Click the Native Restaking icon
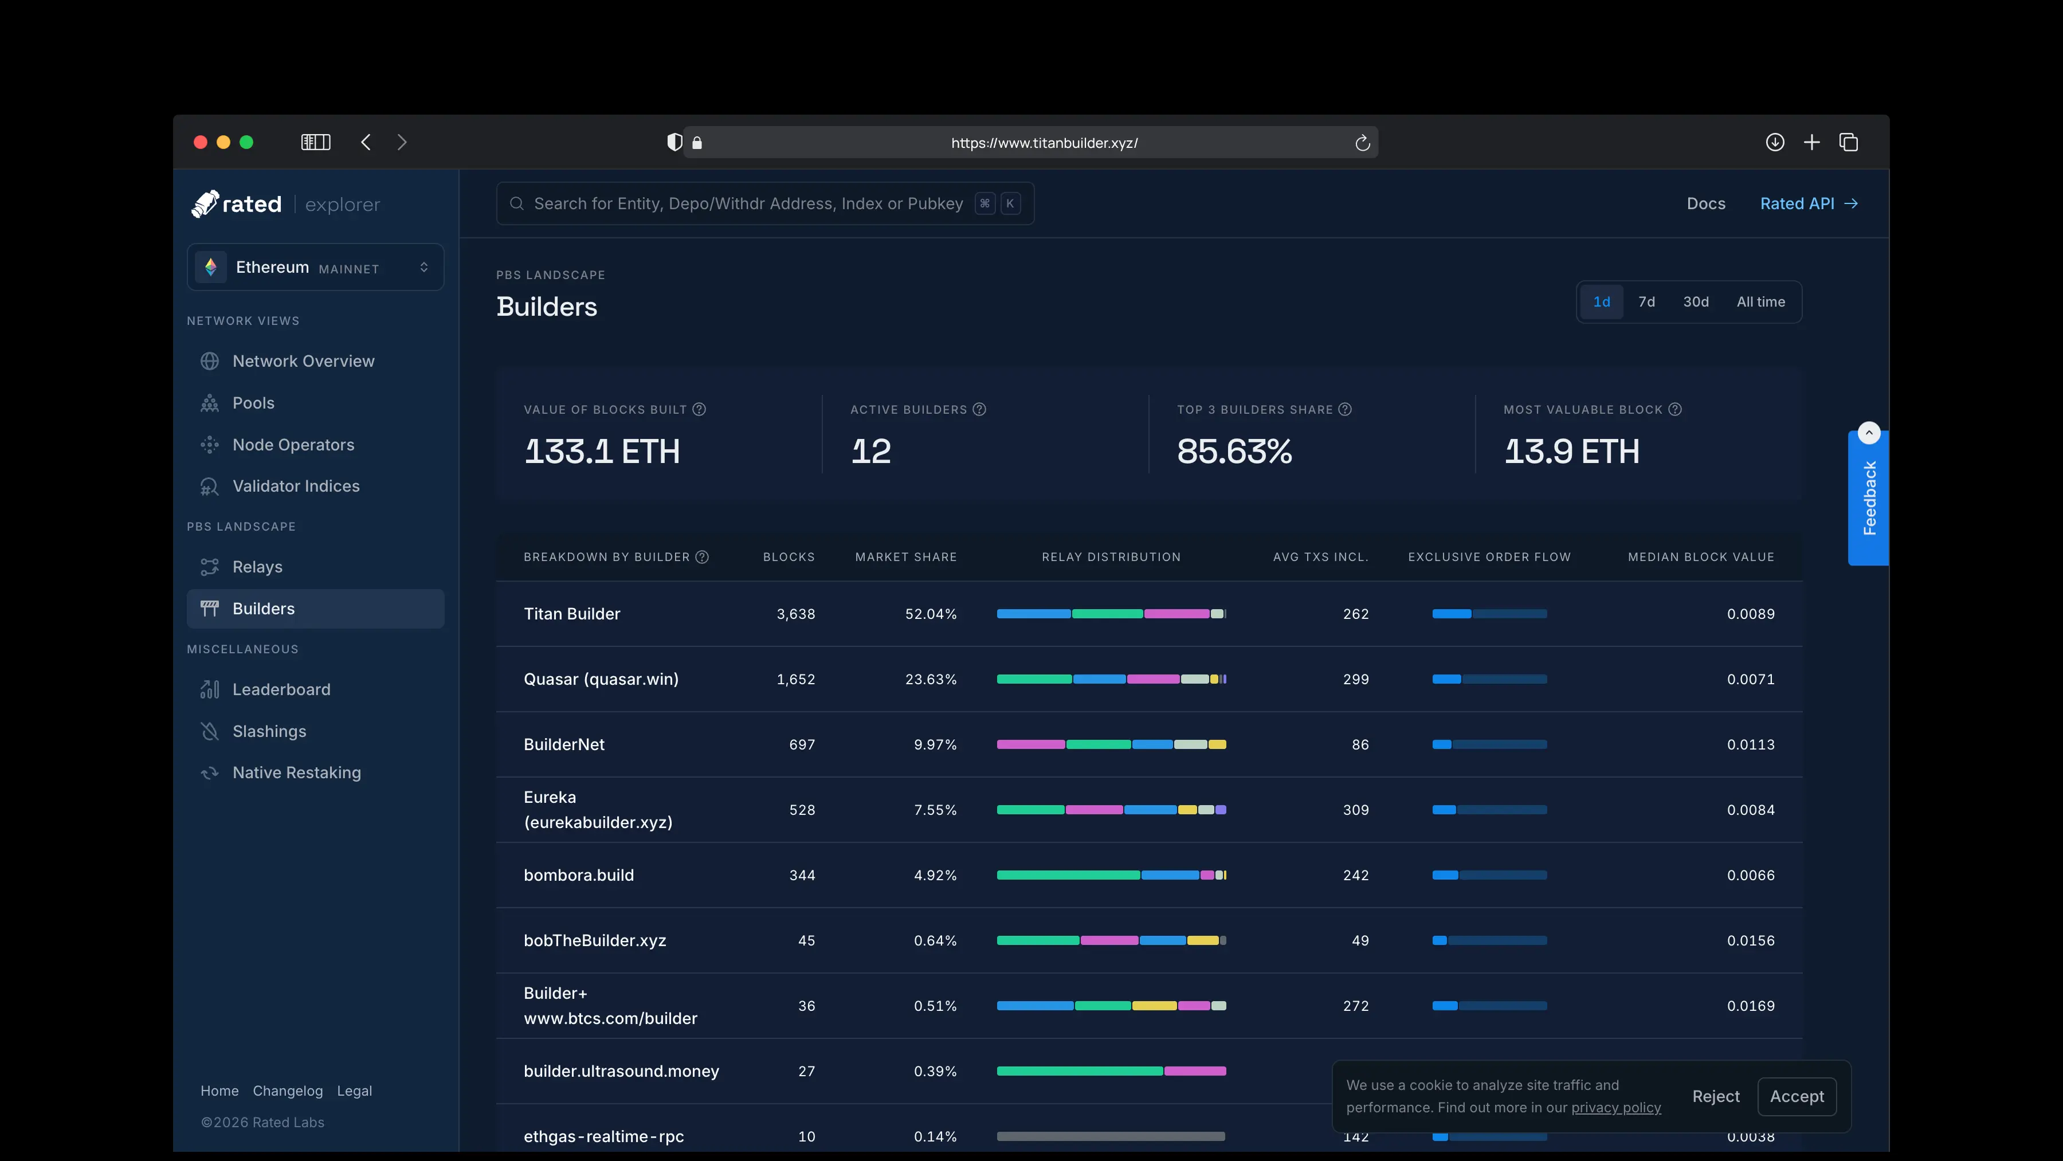The height and width of the screenshot is (1161, 2063). (x=210, y=772)
